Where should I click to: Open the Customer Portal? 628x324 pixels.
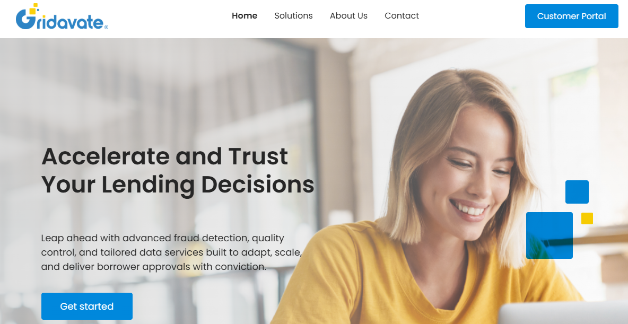[572, 16]
